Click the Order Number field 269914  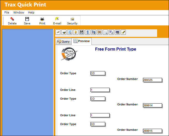(152, 105)
